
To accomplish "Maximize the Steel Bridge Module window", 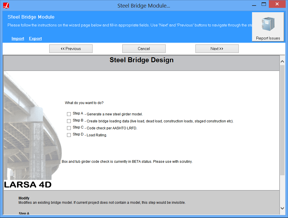I will 264,4.
